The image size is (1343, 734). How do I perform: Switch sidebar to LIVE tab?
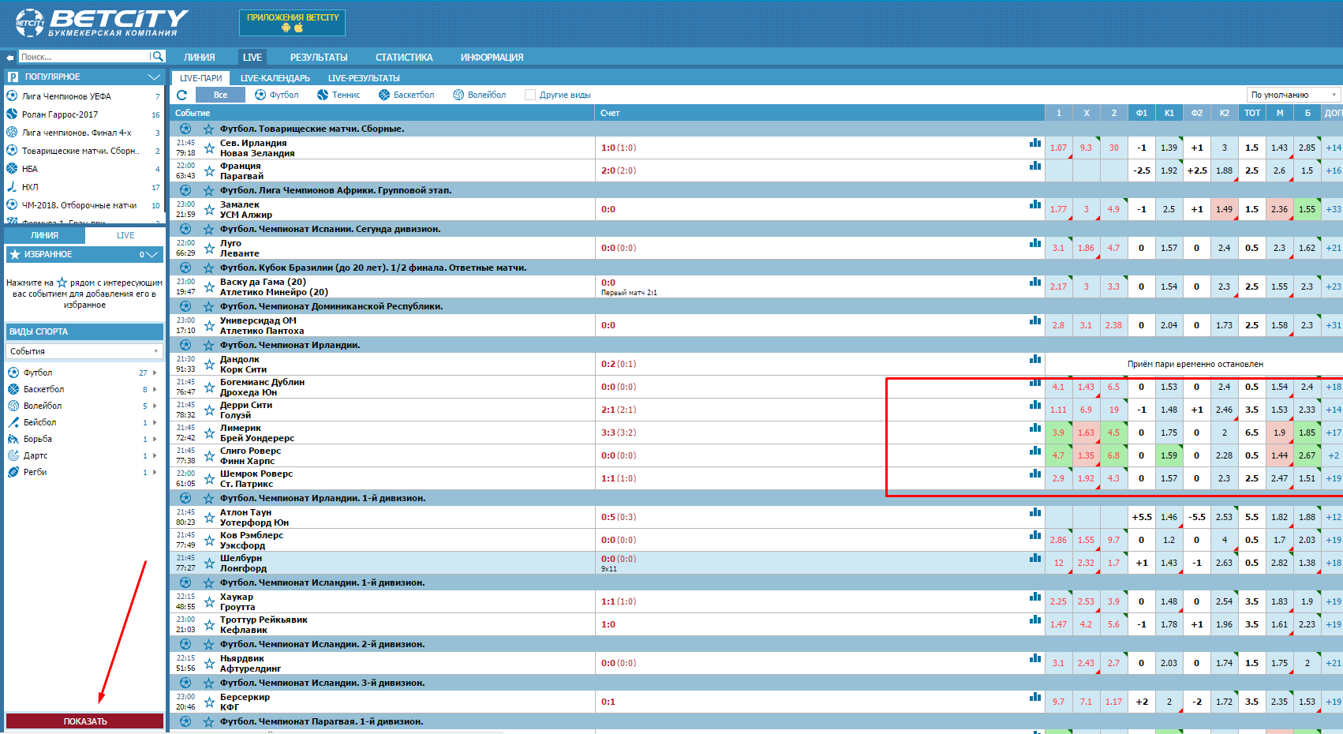click(x=125, y=235)
